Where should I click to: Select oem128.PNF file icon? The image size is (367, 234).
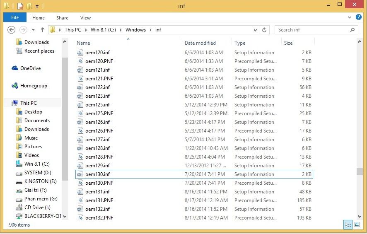tap(80, 157)
